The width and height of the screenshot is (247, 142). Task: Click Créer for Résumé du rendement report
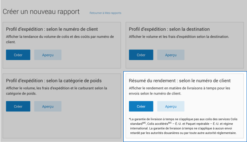pos(141,106)
